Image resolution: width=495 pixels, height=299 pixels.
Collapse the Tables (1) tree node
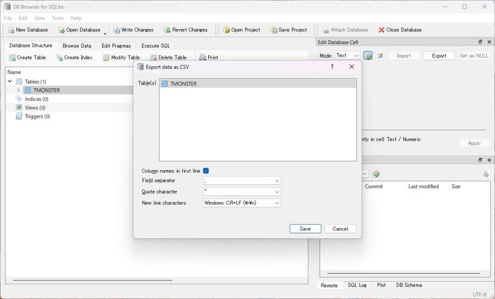pos(10,82)
